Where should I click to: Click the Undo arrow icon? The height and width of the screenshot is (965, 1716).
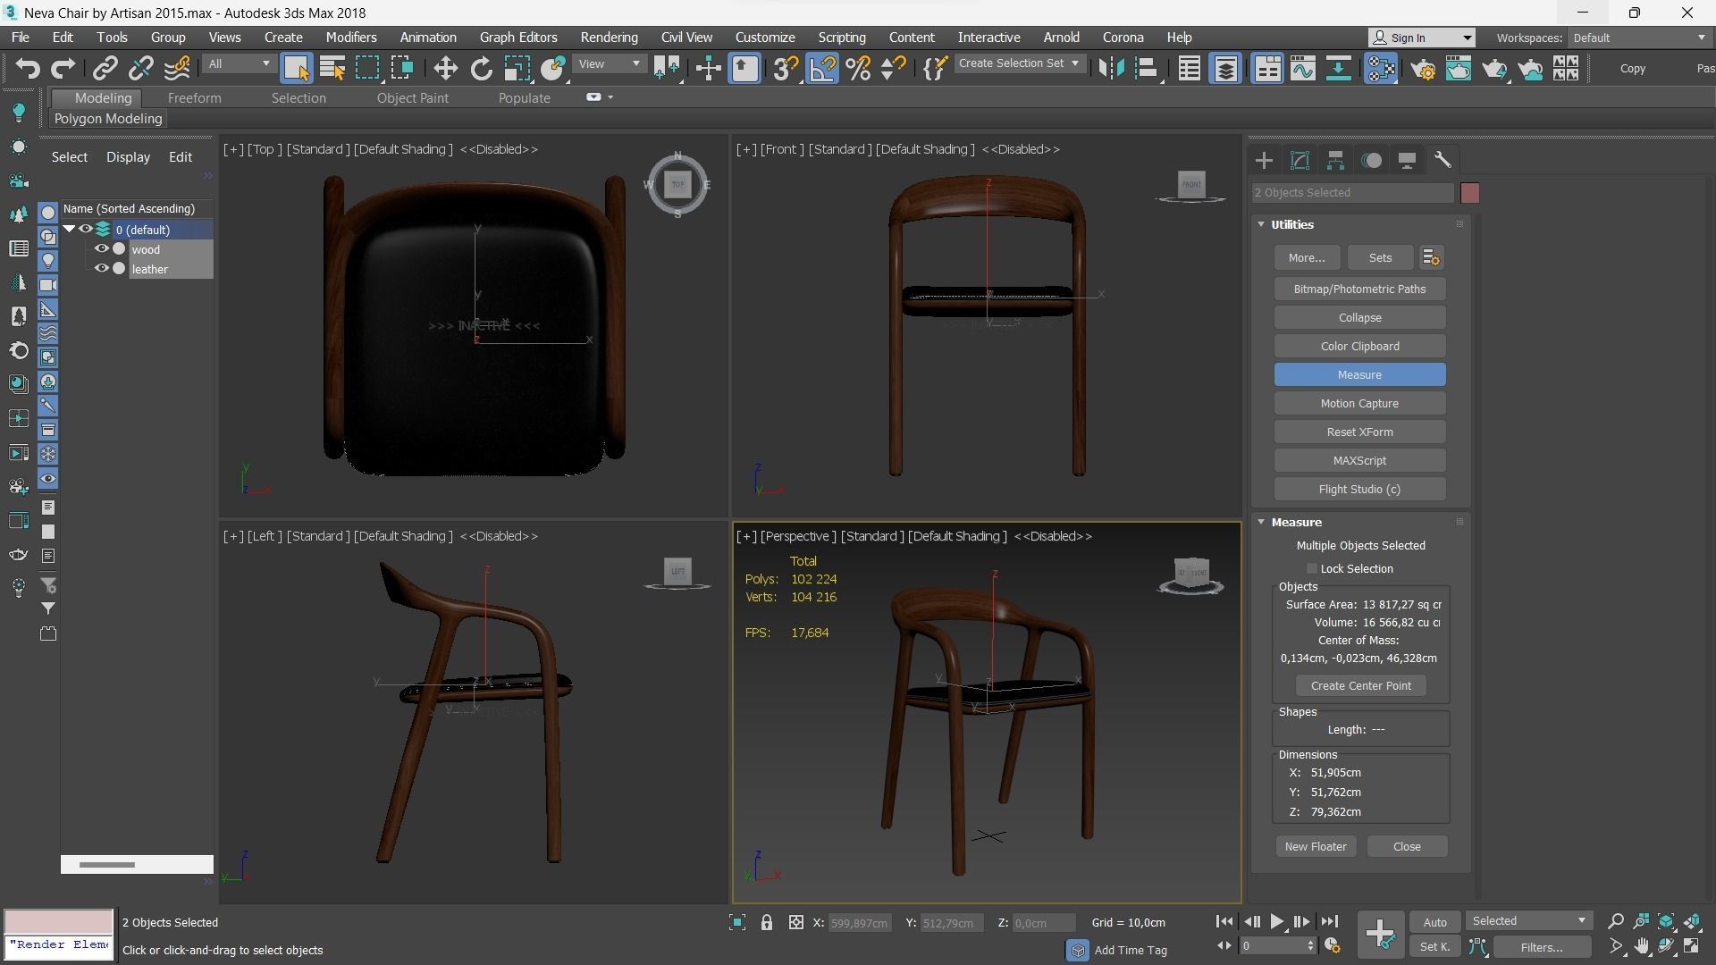click(x=28, y=68)
